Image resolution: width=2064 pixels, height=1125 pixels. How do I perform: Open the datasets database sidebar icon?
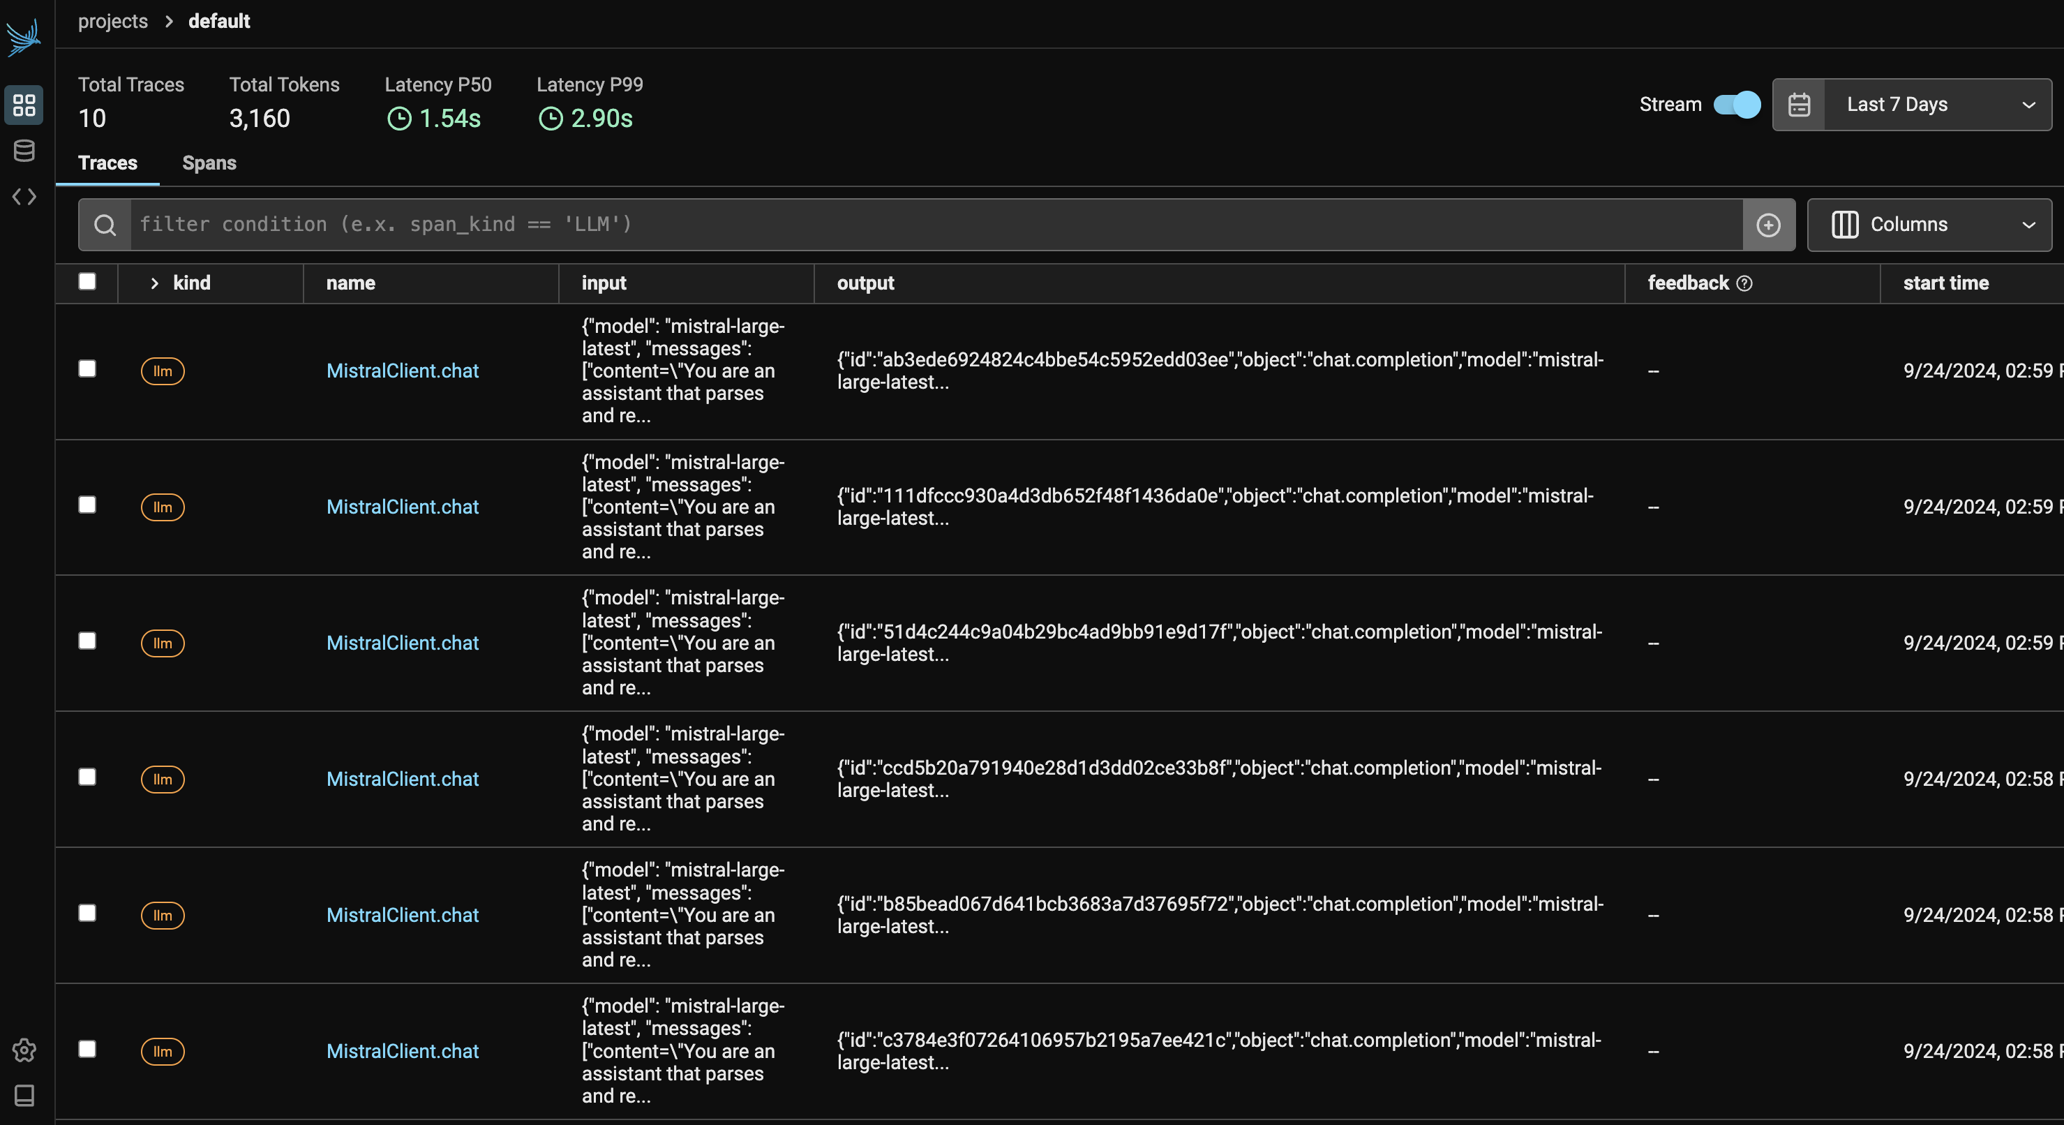(x=24, y=151)
